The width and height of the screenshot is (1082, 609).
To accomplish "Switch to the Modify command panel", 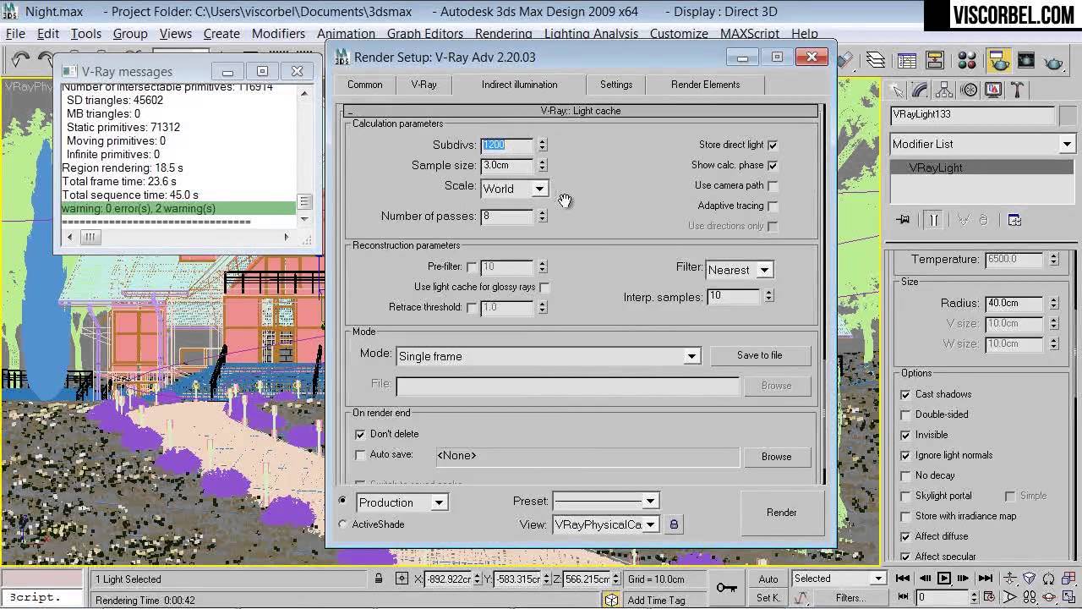I will tap(921, 90).
